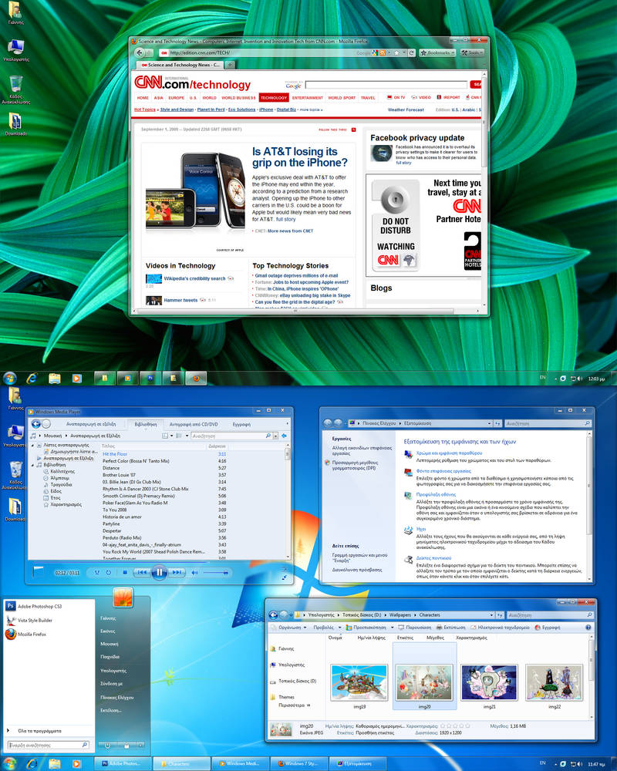Select Τραγούδια in Media Player library
This screenshot has height=771, width=617.
point(61,484)
